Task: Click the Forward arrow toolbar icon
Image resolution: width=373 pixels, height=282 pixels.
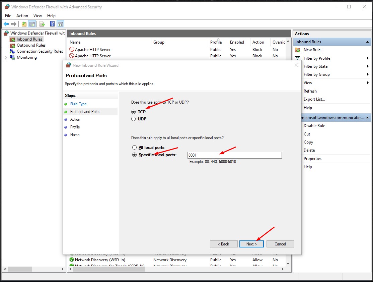Action: [x=14, y=24]
